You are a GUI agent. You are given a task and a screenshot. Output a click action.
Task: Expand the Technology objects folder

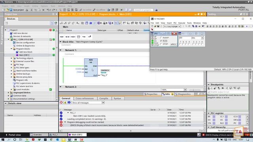click(11, 58)
